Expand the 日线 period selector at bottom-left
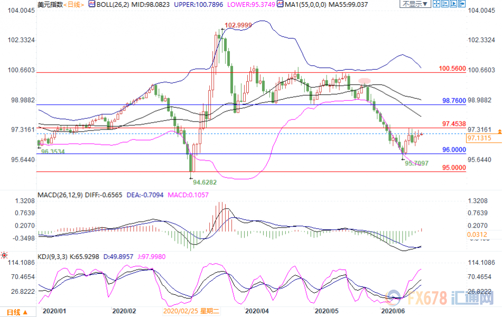Image resolution: width=503 pixels, height=317 pixels. pyautogui.click(x=17, y=311)
